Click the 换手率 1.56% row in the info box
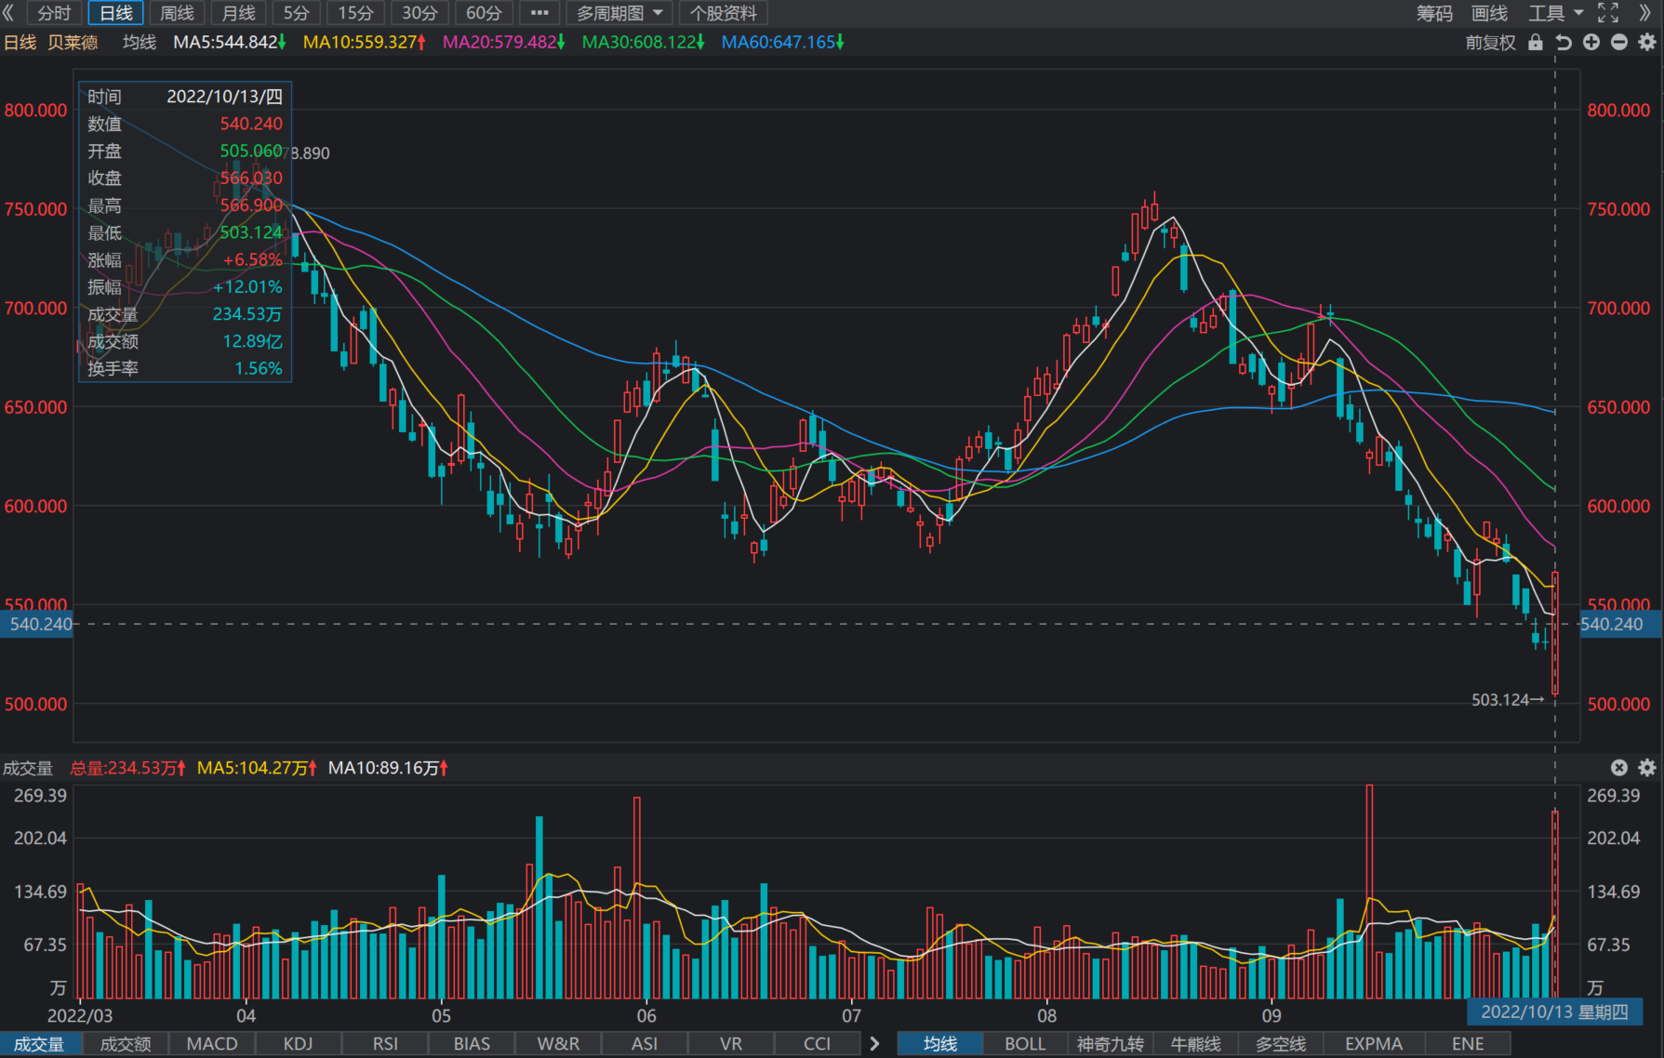 click(185, 368)
